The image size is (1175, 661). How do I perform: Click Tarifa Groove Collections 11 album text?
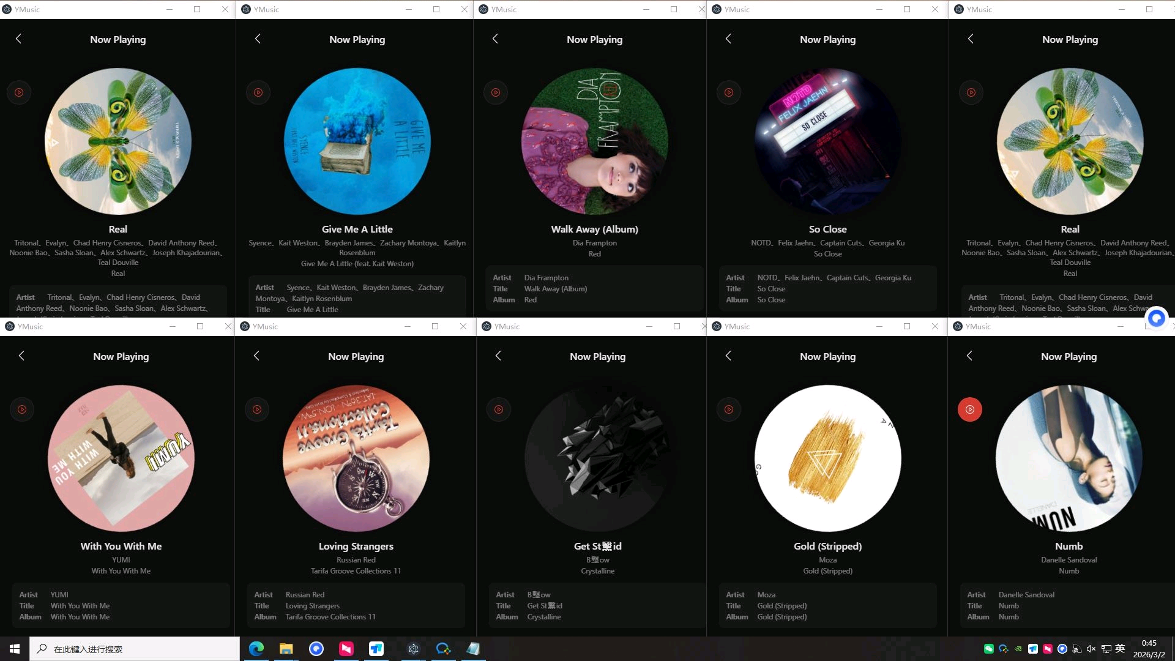point(356,571)
